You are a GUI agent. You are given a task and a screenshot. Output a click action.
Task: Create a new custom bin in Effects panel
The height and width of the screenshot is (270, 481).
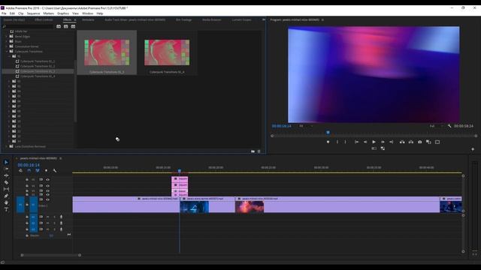coord(253,151)
